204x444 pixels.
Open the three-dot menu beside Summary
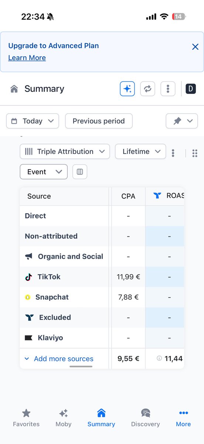coord(168,89)
